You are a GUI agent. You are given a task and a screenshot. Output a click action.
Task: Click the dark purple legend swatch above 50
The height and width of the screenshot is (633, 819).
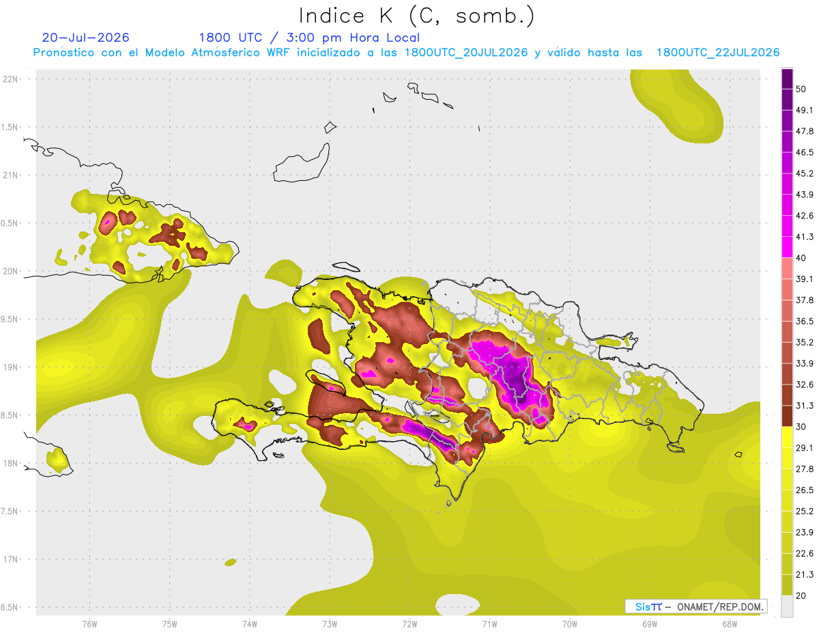(x=787, y=79)
